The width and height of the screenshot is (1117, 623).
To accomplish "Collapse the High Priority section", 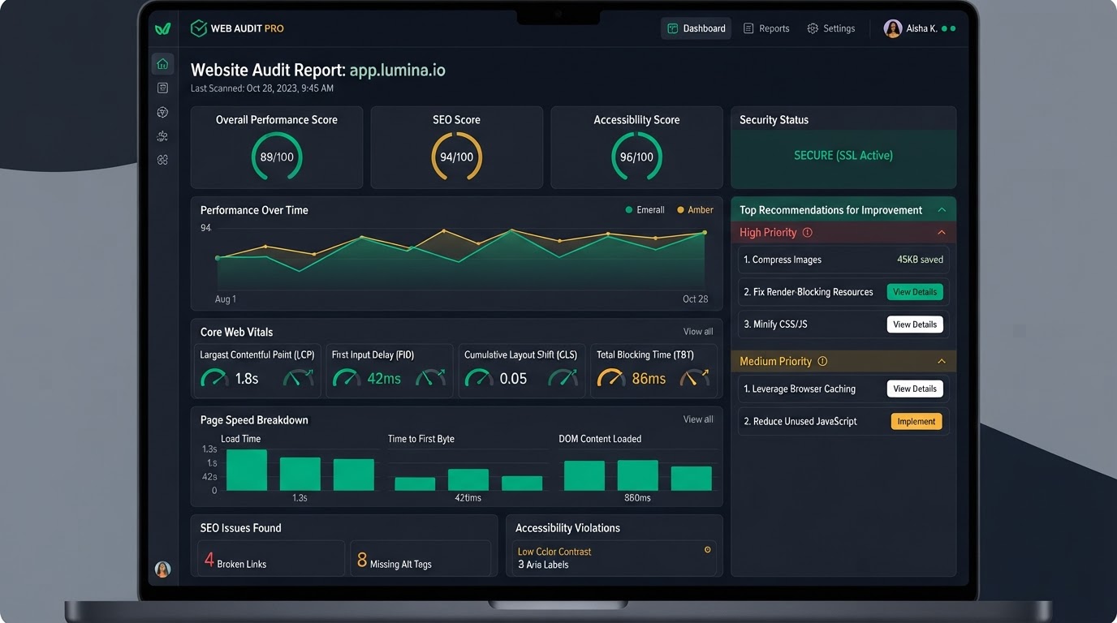I will point(942,232).
